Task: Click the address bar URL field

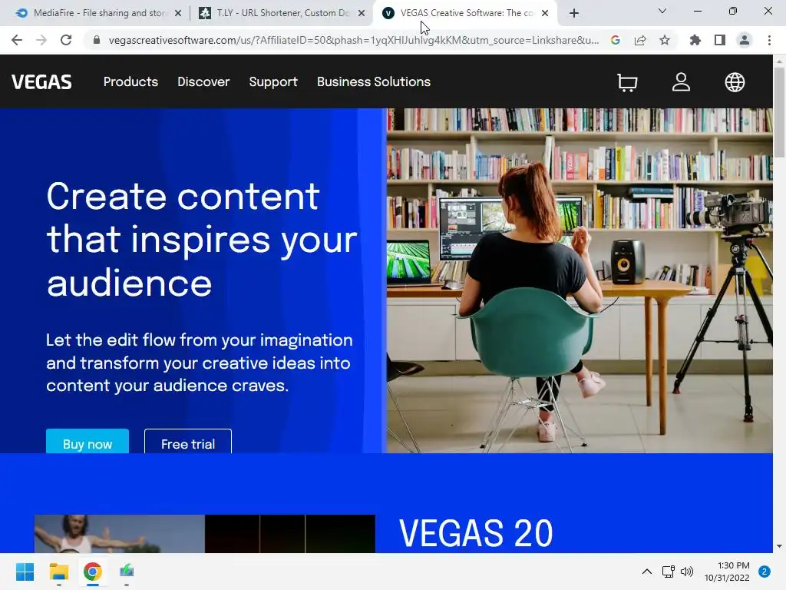Action: tap(353, 40)
